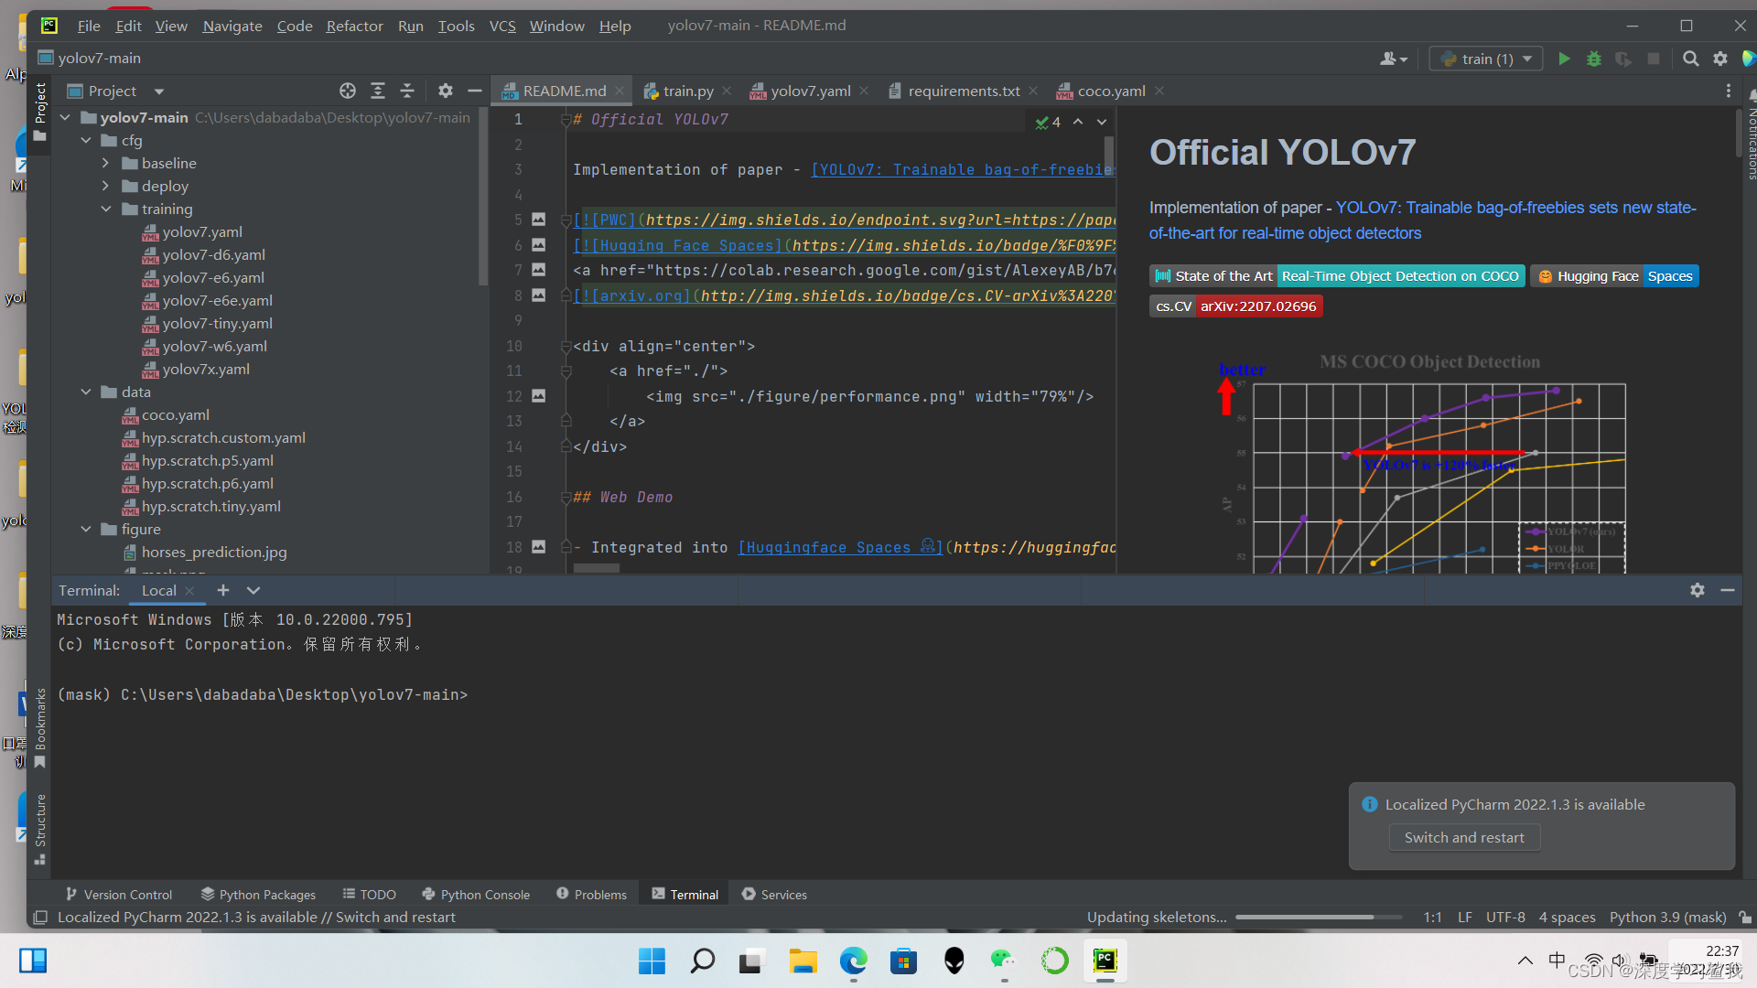Toggle the Bookmarks side tool window

tap(39, 728)
